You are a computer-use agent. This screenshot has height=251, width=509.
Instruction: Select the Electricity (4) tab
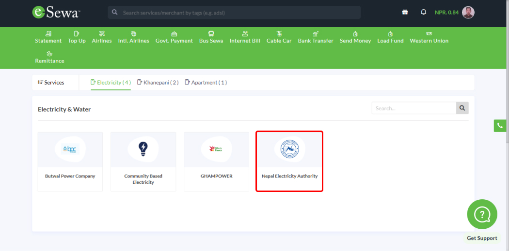pos(111,83)
